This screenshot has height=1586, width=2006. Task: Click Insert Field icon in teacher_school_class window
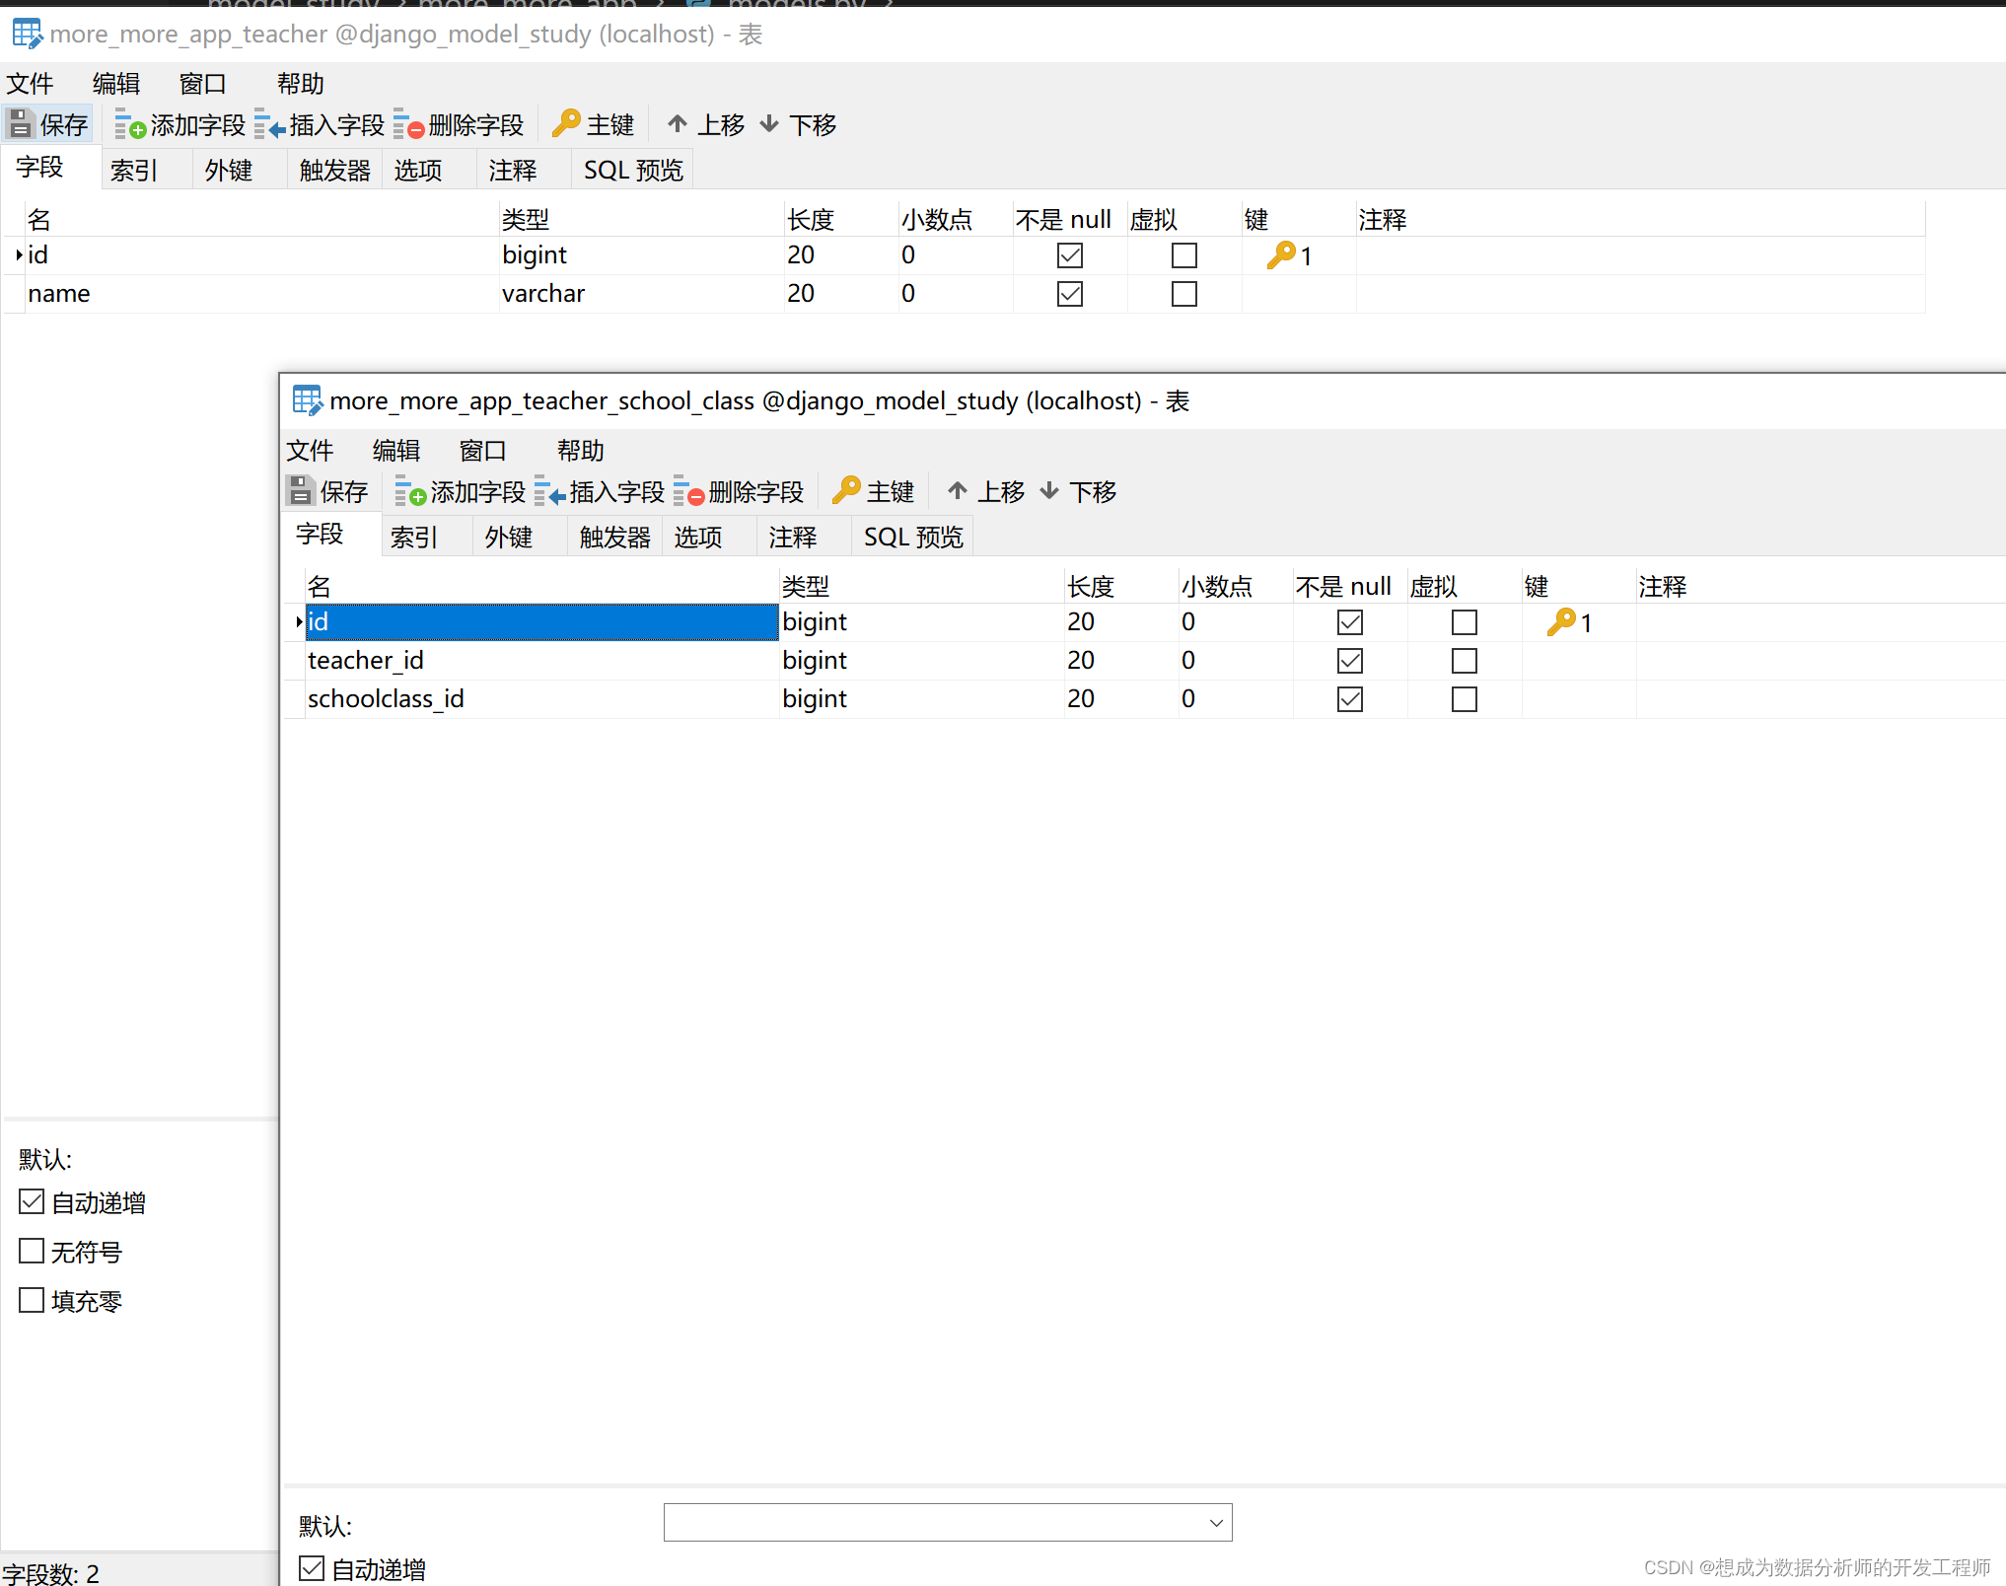click(549, 492)
